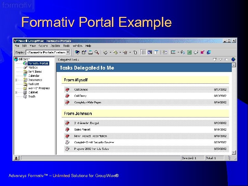Viewport: 248px width, 186px height.
Task: Click the globe icon in the Delegated Tasks header
Action: click(233, 60)
